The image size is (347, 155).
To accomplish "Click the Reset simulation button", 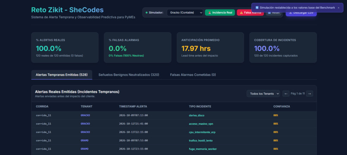I will coord(274,13).
